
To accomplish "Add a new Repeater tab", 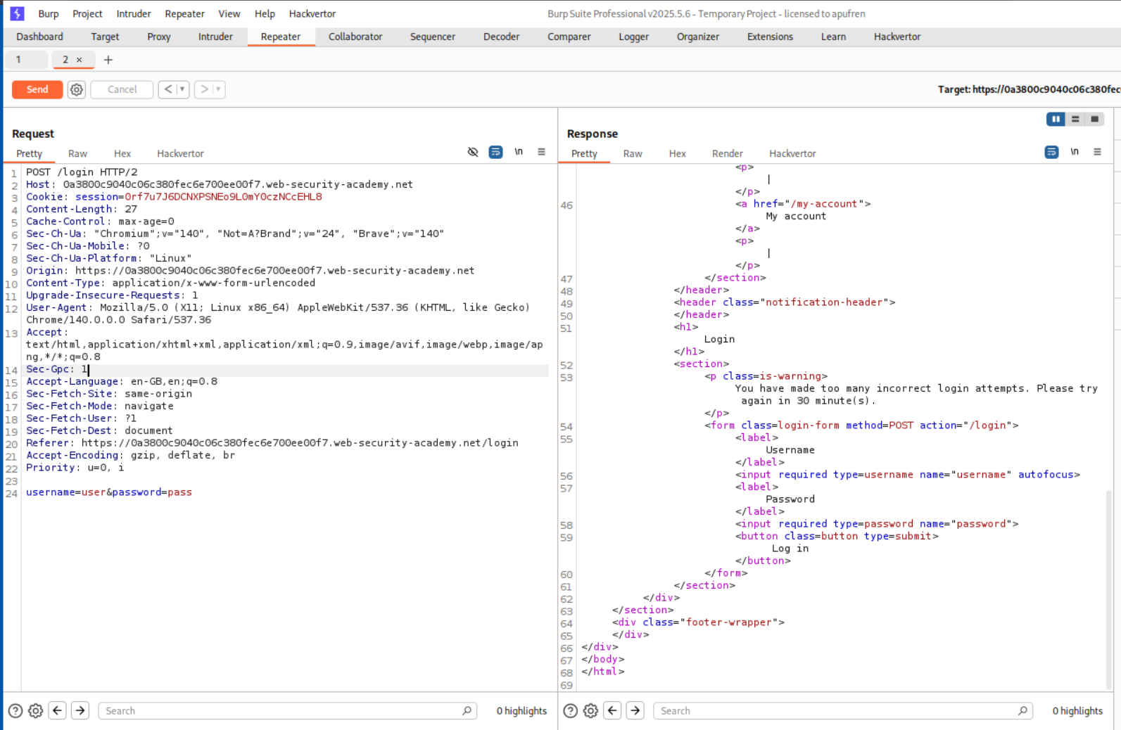I will coord(108,60).
